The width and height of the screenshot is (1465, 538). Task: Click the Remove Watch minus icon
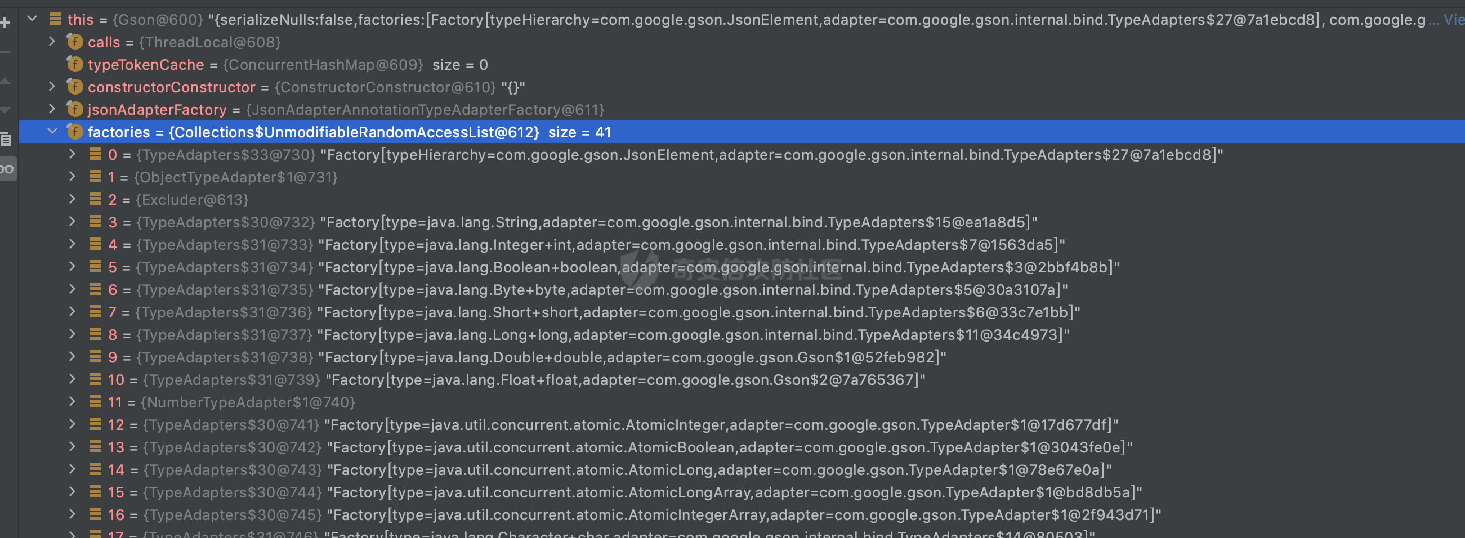coord(5,52)
